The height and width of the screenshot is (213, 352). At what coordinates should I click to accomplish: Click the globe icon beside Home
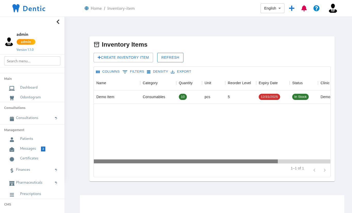[x=87, y=8]
